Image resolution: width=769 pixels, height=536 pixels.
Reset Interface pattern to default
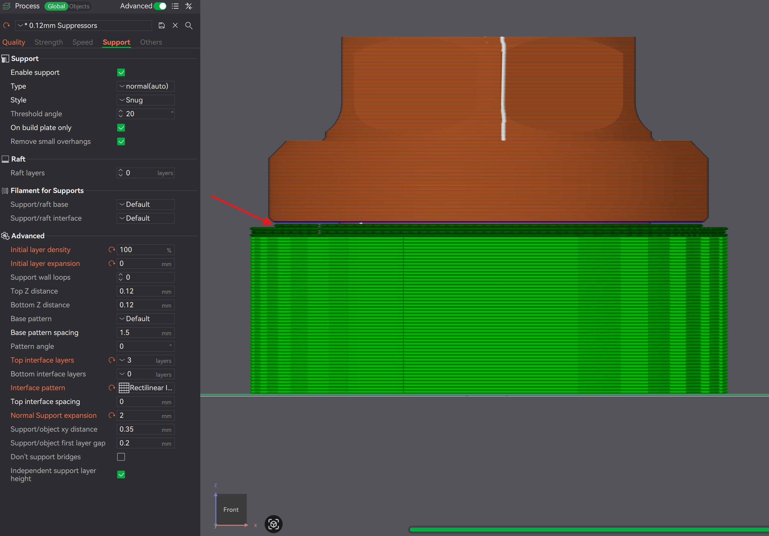click(112, 388)
